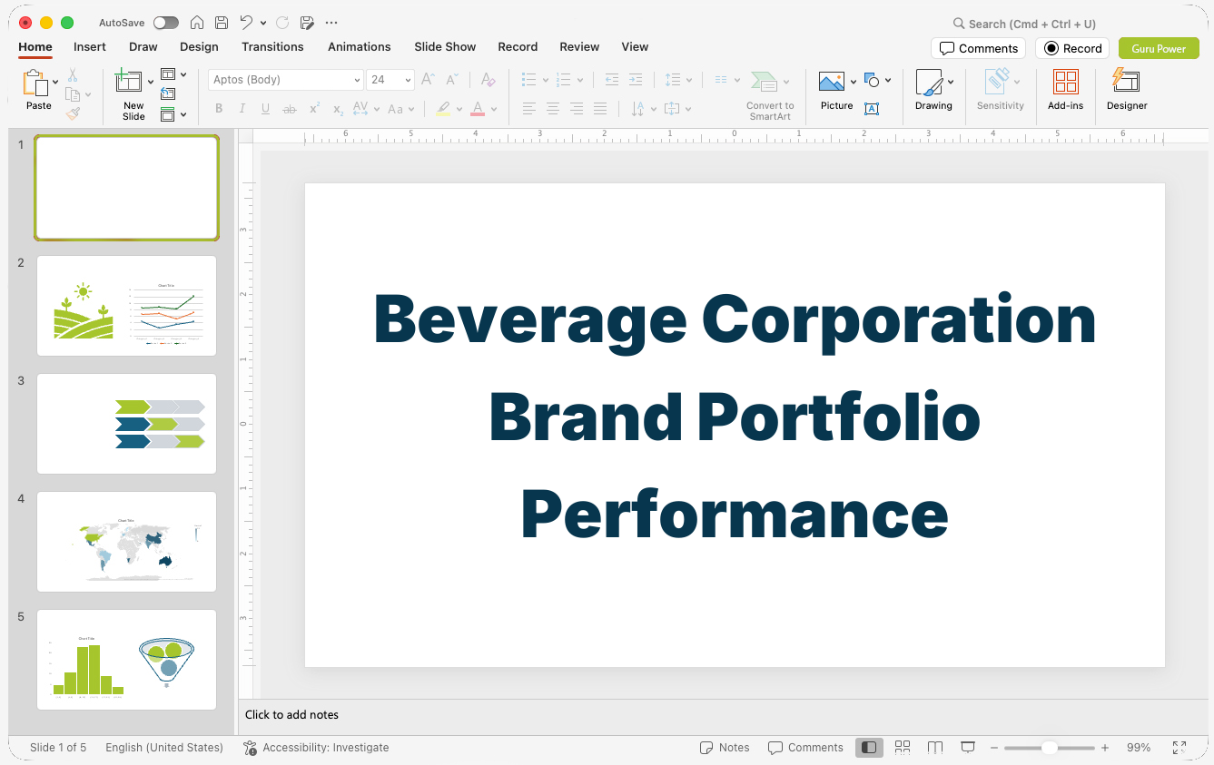Click the Increase Font Size icon
This screenshot has width=1214, height=765.
(428, 80)
